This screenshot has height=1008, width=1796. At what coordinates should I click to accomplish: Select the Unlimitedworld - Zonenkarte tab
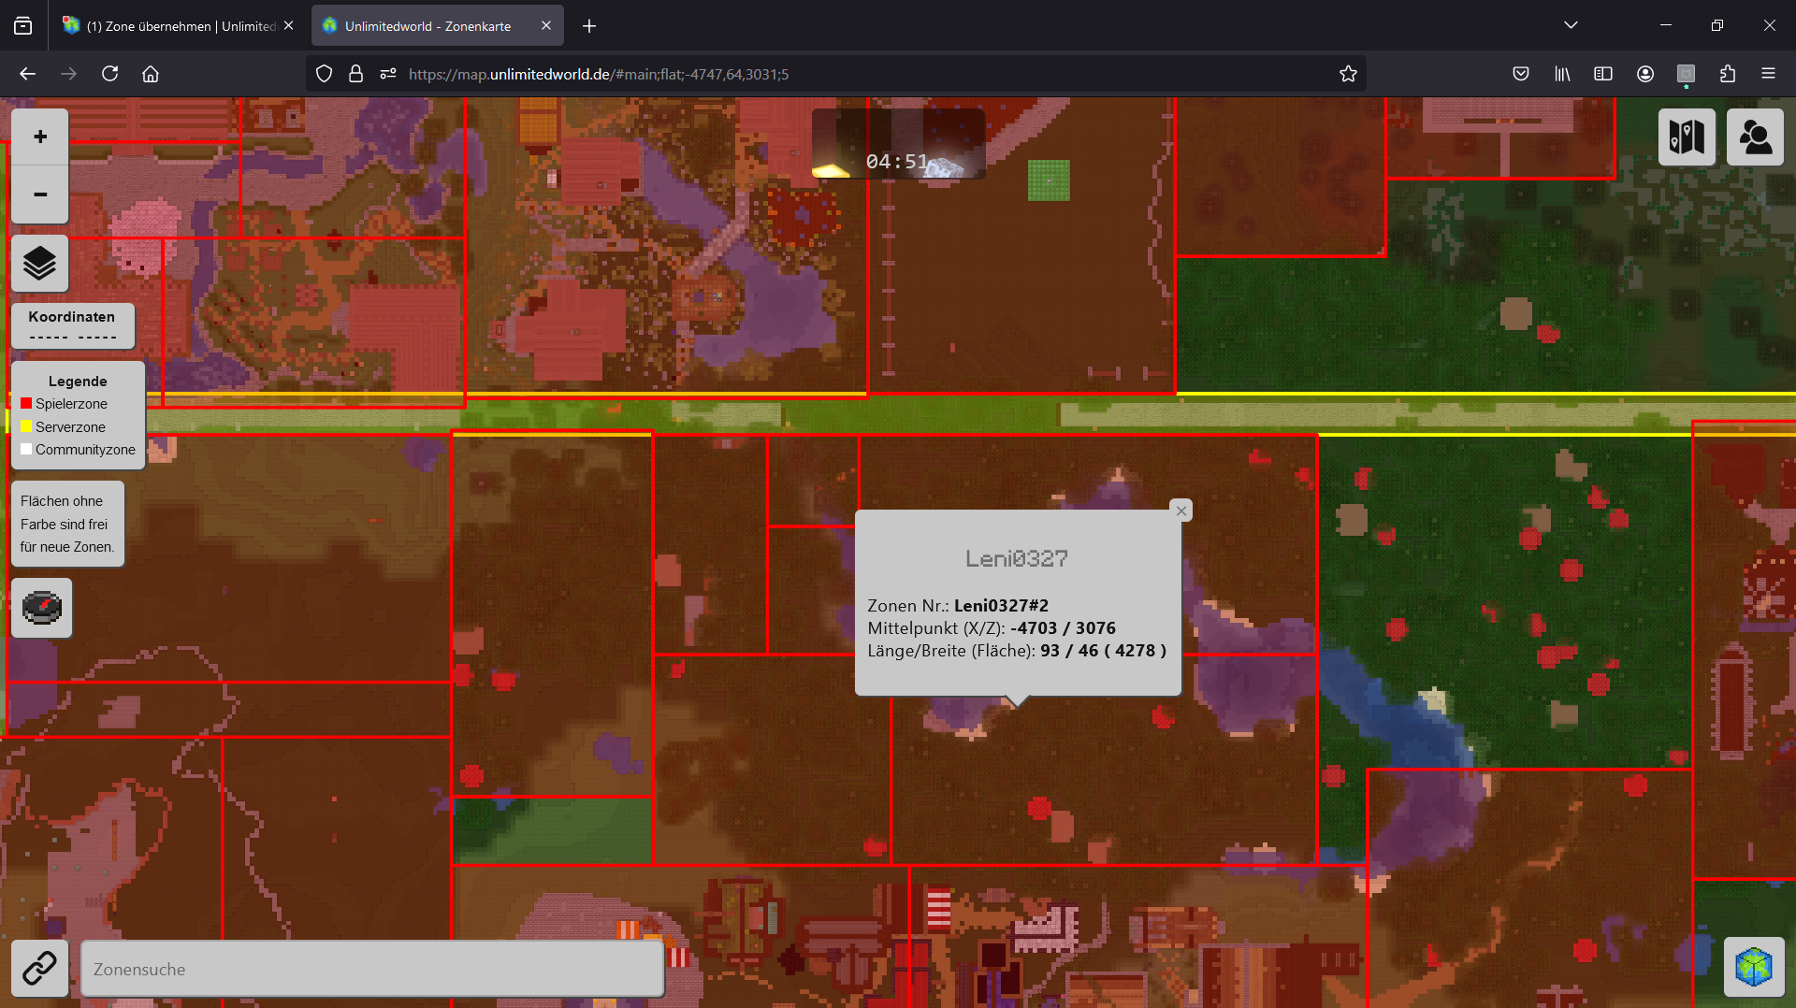coord(438,26)
